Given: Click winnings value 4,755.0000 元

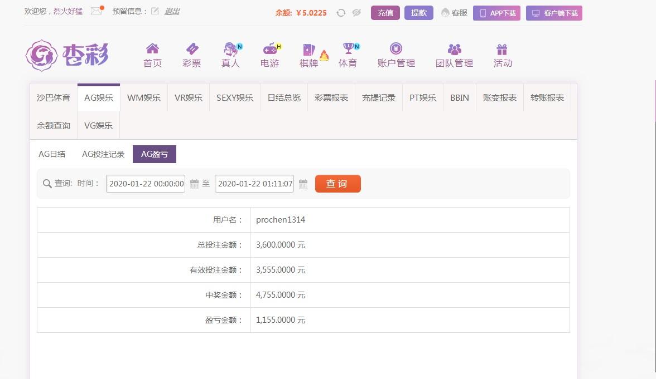Looking at the screenshot, I should pyautogui.click(x=281, y=295).
